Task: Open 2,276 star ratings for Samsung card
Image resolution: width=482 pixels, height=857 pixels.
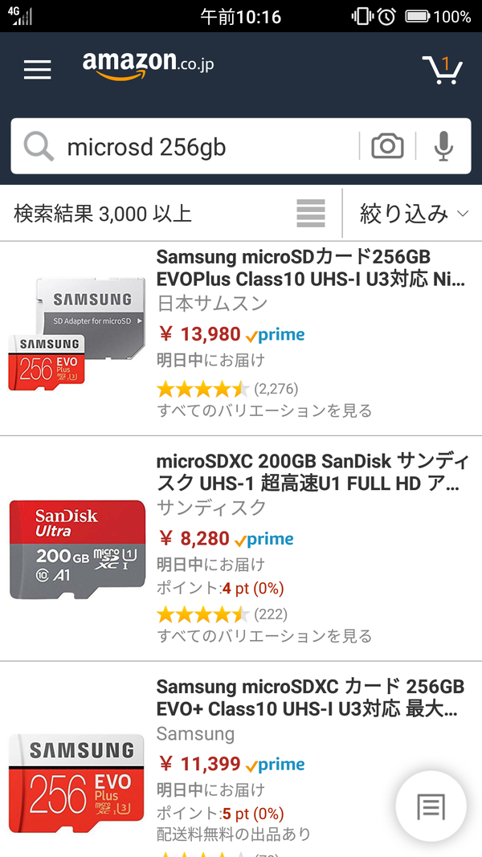Action: pos(227,390)
